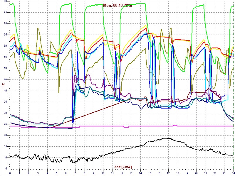
Task: Click the 80 label on temperature axis
Action: tap(5, 1)
